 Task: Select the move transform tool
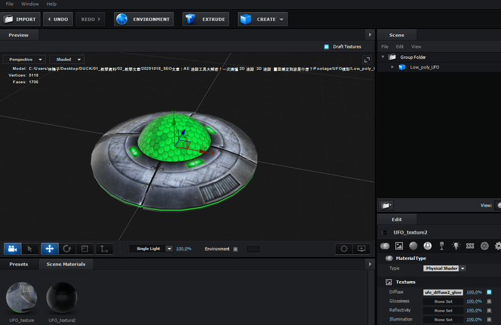click(x=49, y=249)
